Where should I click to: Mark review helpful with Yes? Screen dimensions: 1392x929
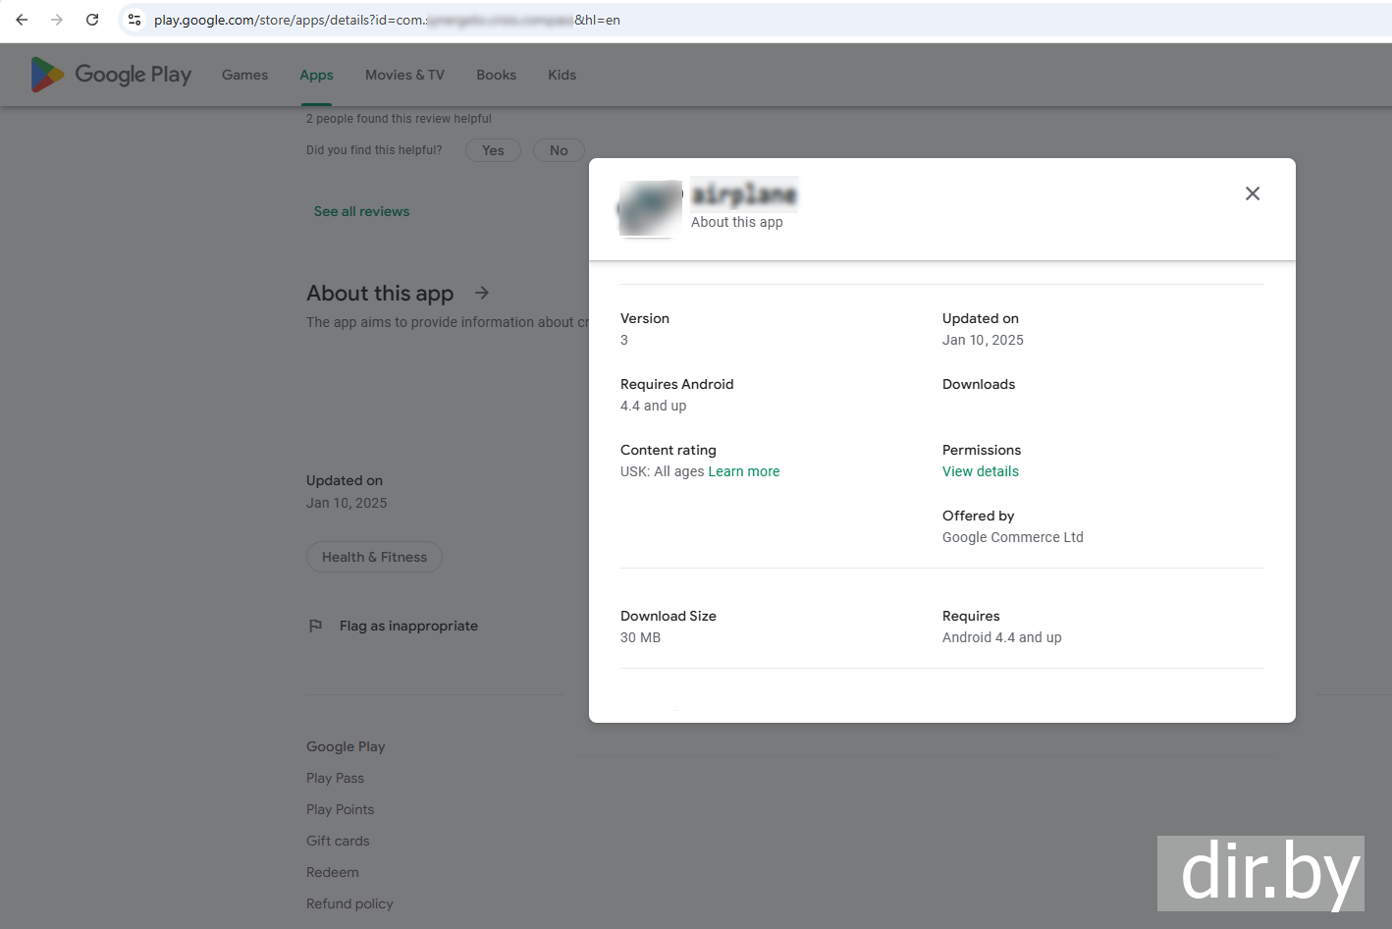point(493,150)
